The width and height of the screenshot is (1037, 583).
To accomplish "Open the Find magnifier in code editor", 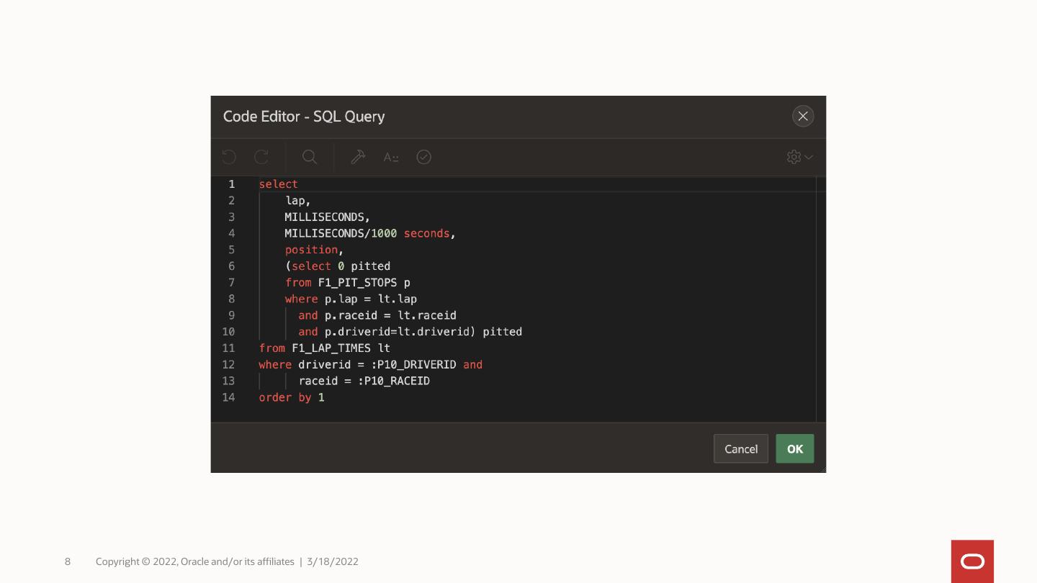I will (310, 157).
